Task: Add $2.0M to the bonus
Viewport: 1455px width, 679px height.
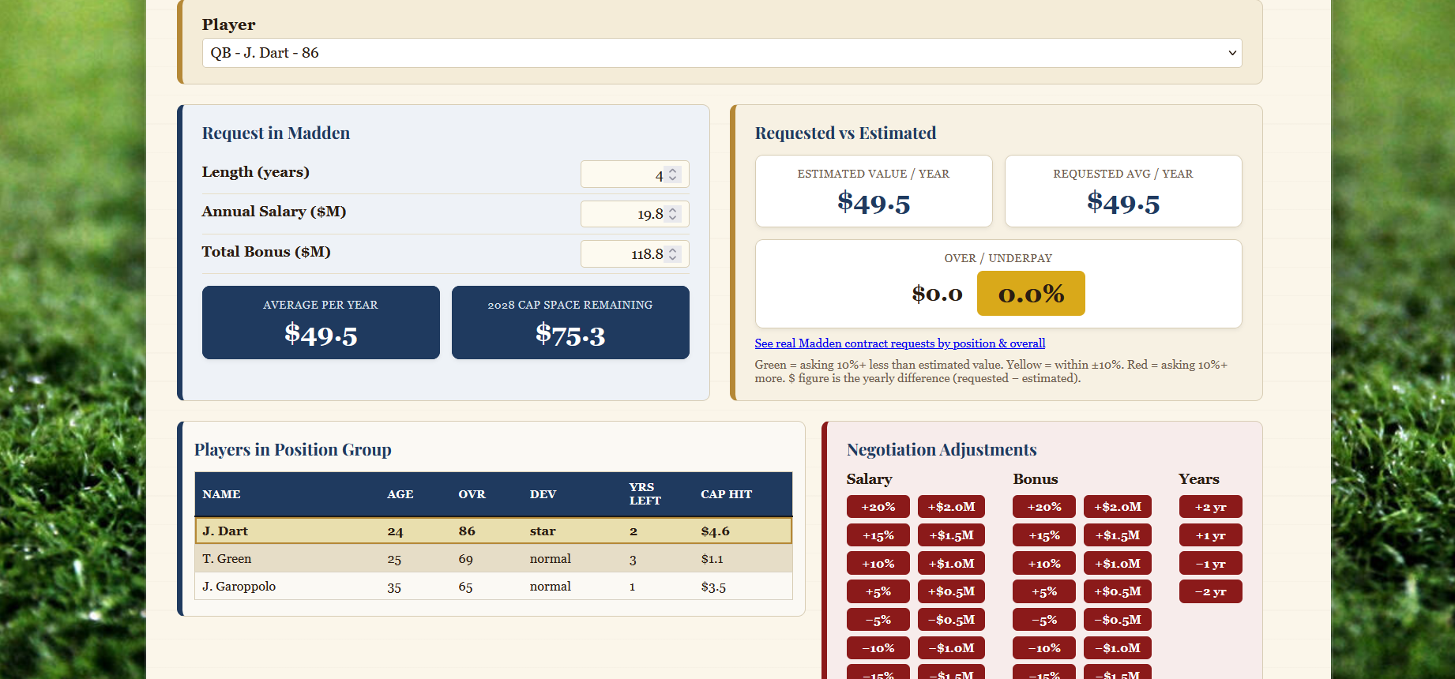Action: [x=1118, y=507]
